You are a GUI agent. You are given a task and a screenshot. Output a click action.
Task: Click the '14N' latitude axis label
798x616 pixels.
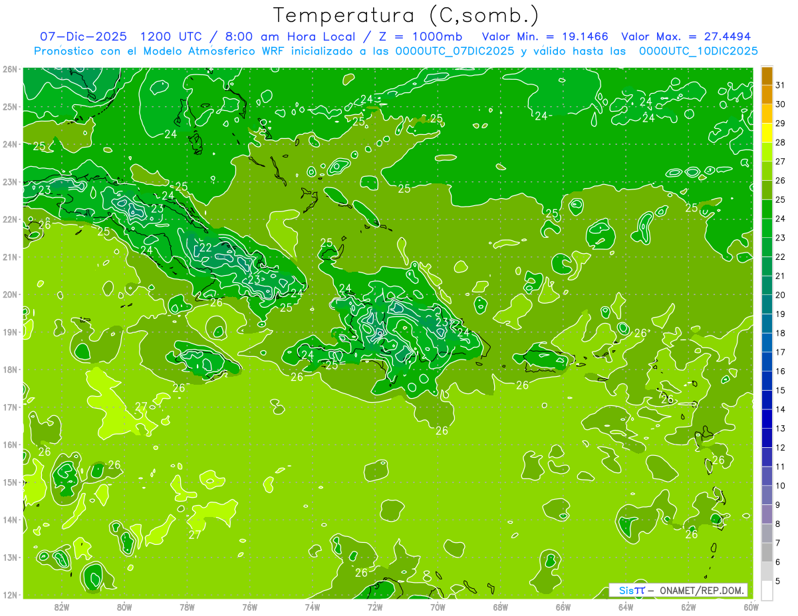point(9,520)
